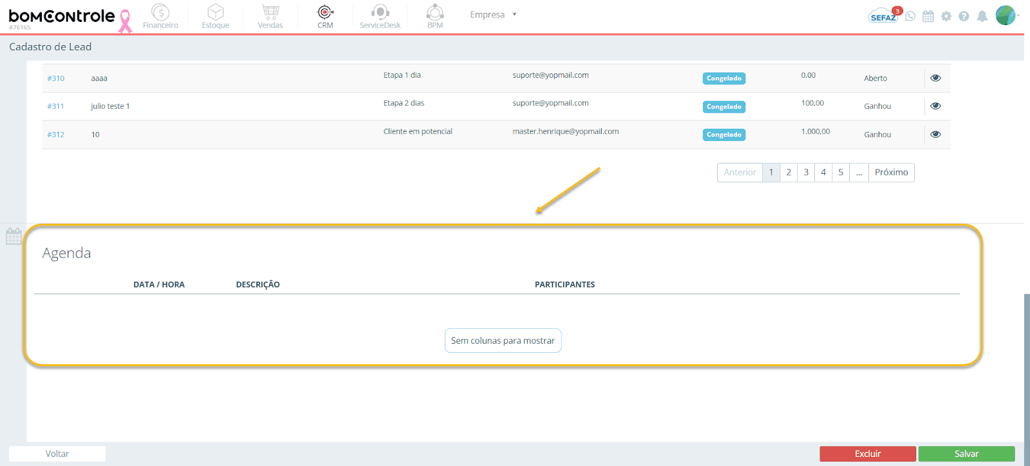
Task: Expand the Empresa dropdown
Action: click(493, 15)
